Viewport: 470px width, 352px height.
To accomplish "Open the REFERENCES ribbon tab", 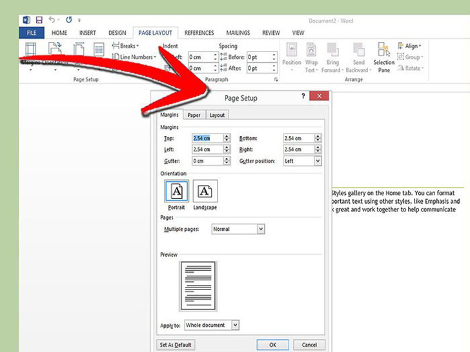I will point(199,32).
